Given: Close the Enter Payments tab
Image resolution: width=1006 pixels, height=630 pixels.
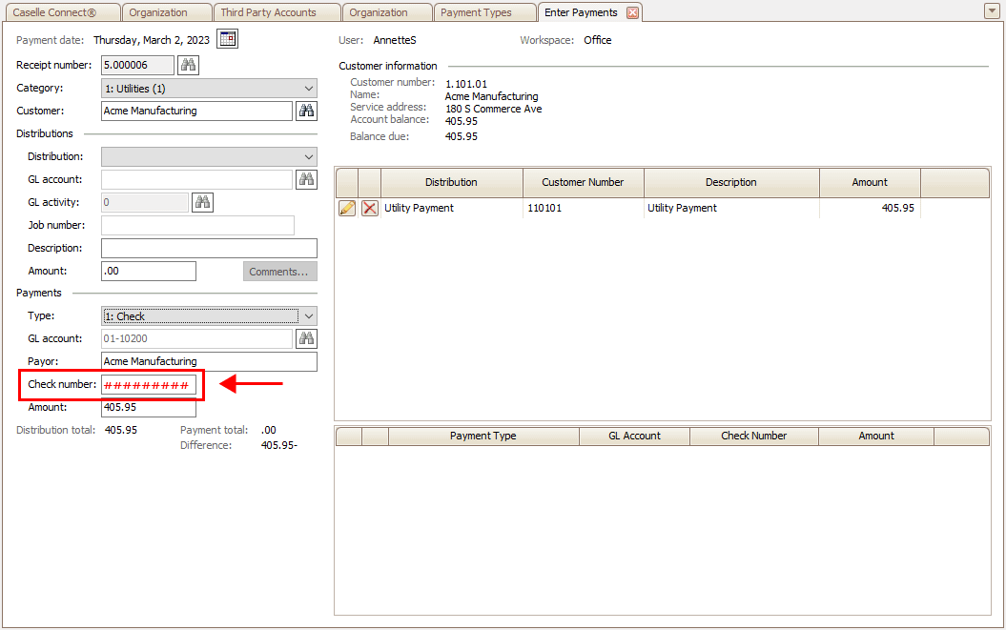Looking at the screenshot, I should point(632,12).
